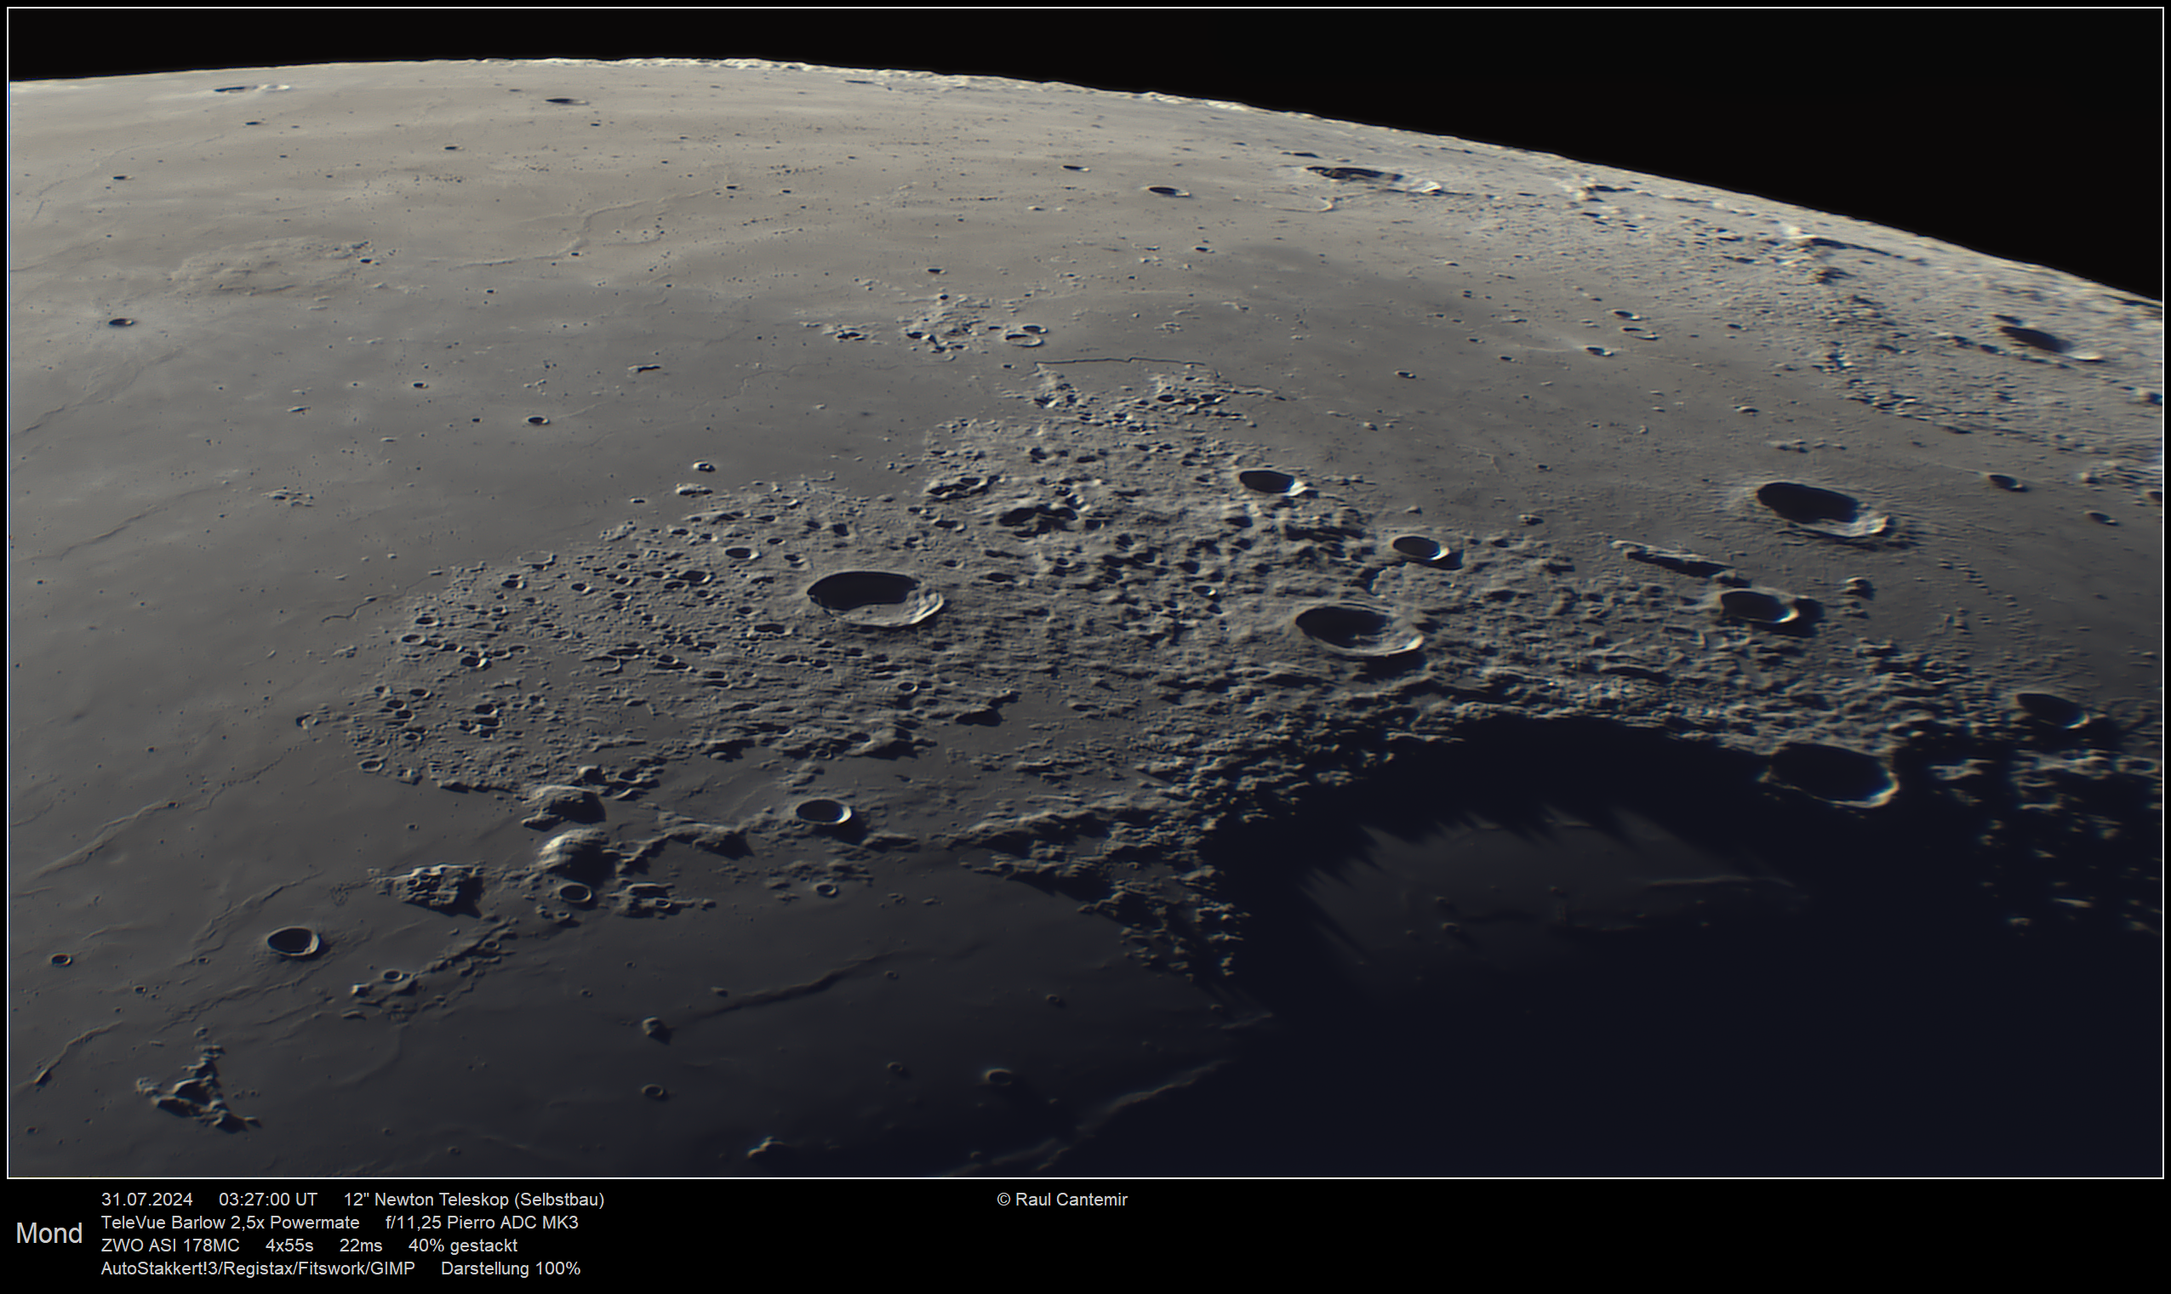This screenshot has width=2171, height=1294.
Task: Click the small mountain cluster bottom-left corner
Action: click(x=197, y=1094)
